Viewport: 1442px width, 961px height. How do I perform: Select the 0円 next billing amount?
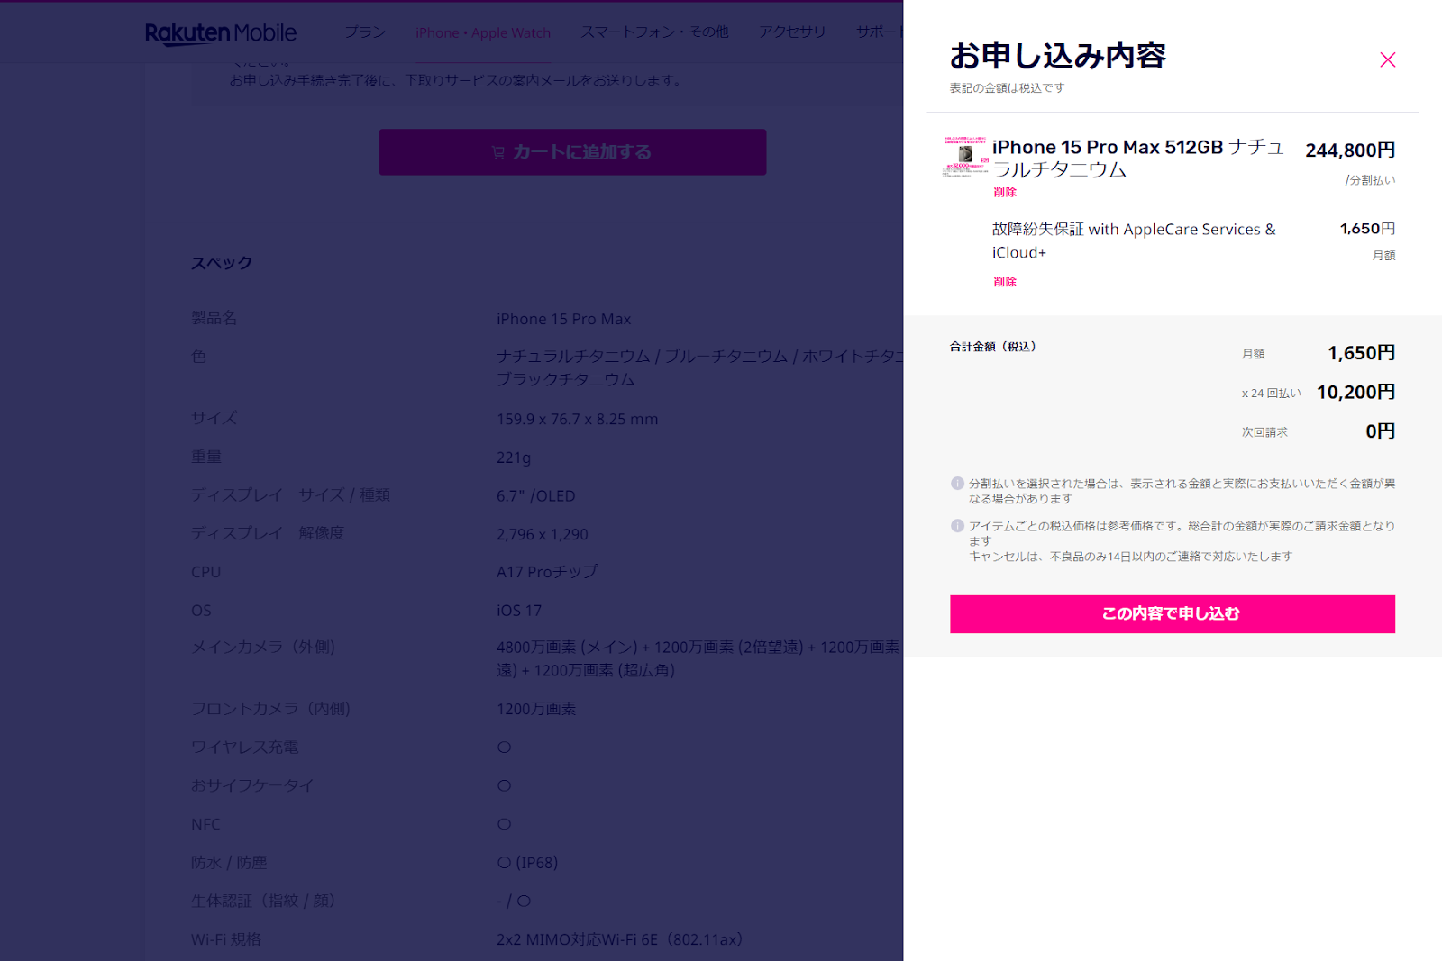tap(1380, 431)
